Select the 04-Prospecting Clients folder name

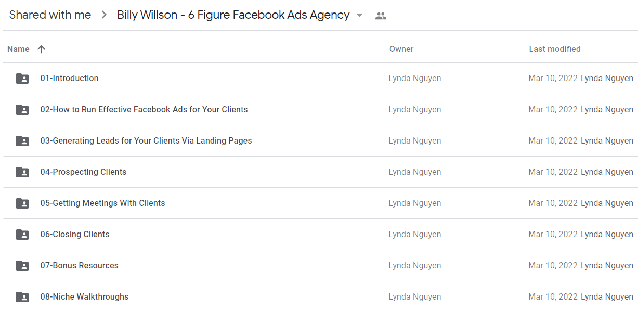coord(83,172)
